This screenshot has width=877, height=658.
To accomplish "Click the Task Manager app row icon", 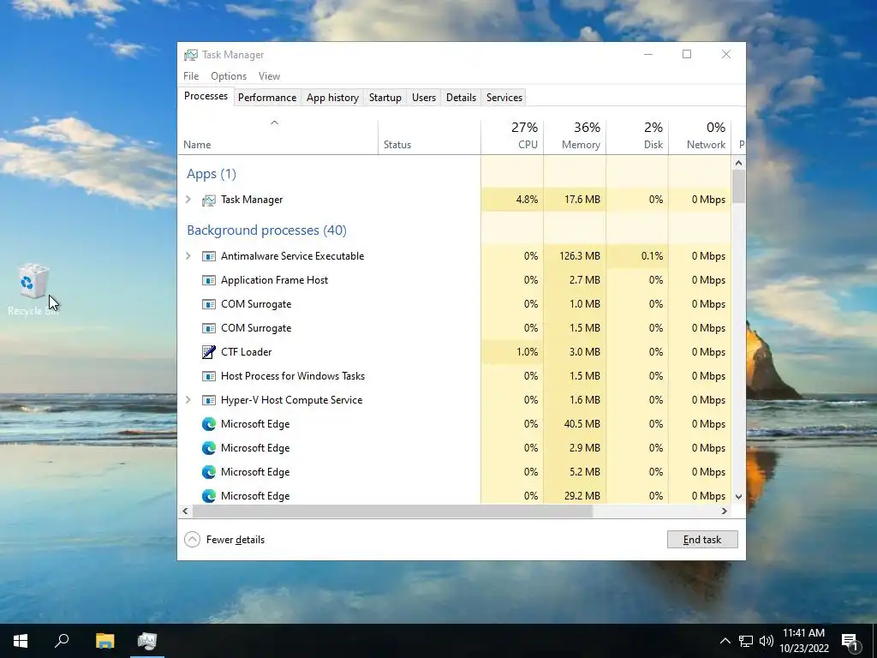I will pos(209,200).
